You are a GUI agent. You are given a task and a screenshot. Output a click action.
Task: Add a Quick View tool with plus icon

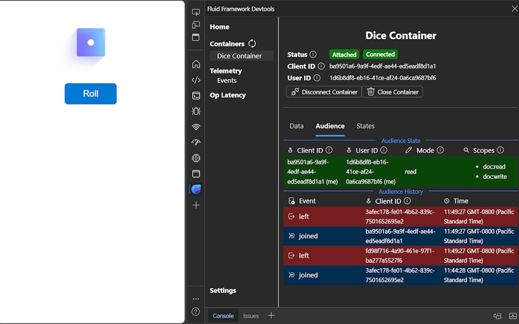271,315
